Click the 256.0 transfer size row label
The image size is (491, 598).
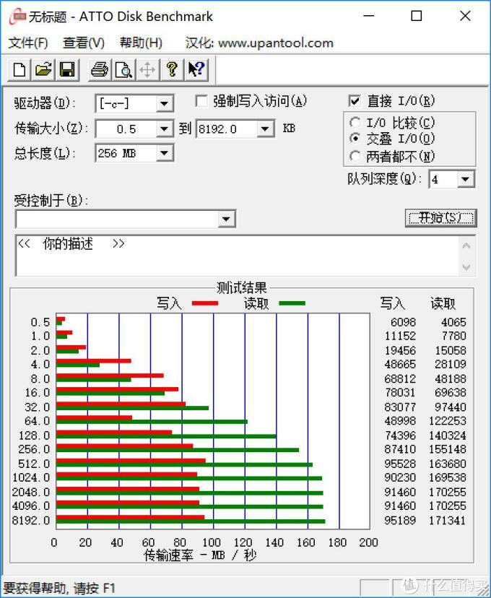point(34,449)
